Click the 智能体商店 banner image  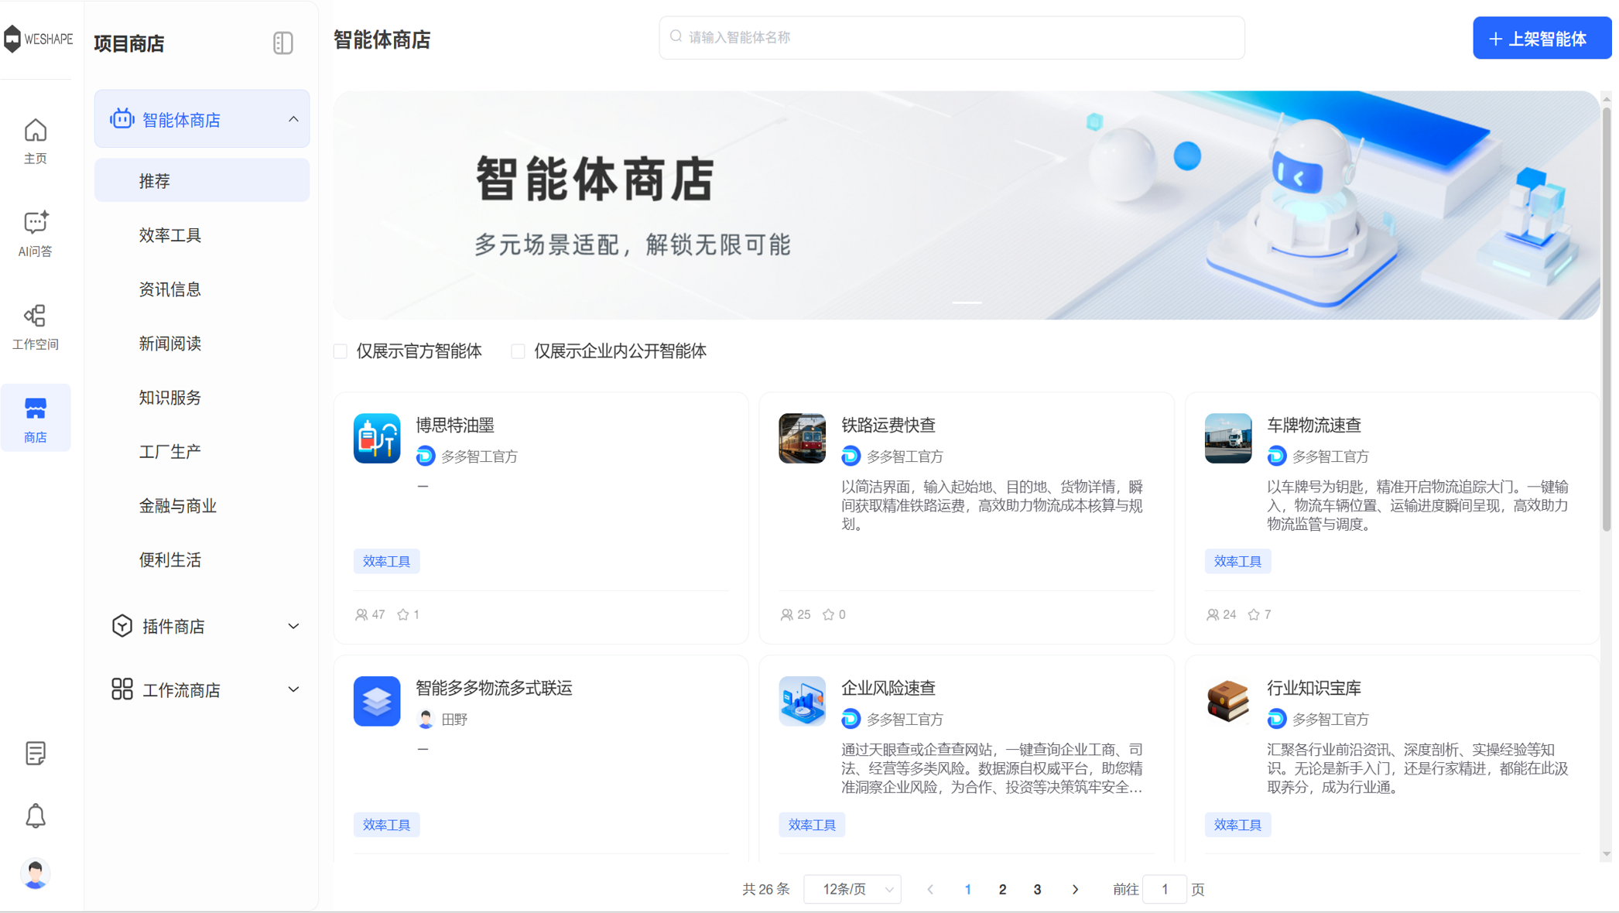(966, 205)
